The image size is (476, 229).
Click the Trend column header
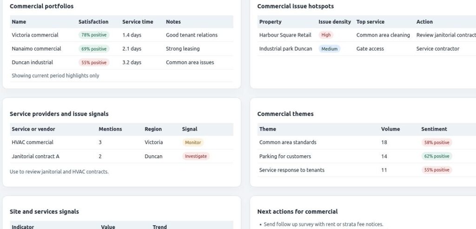point(160,227)
